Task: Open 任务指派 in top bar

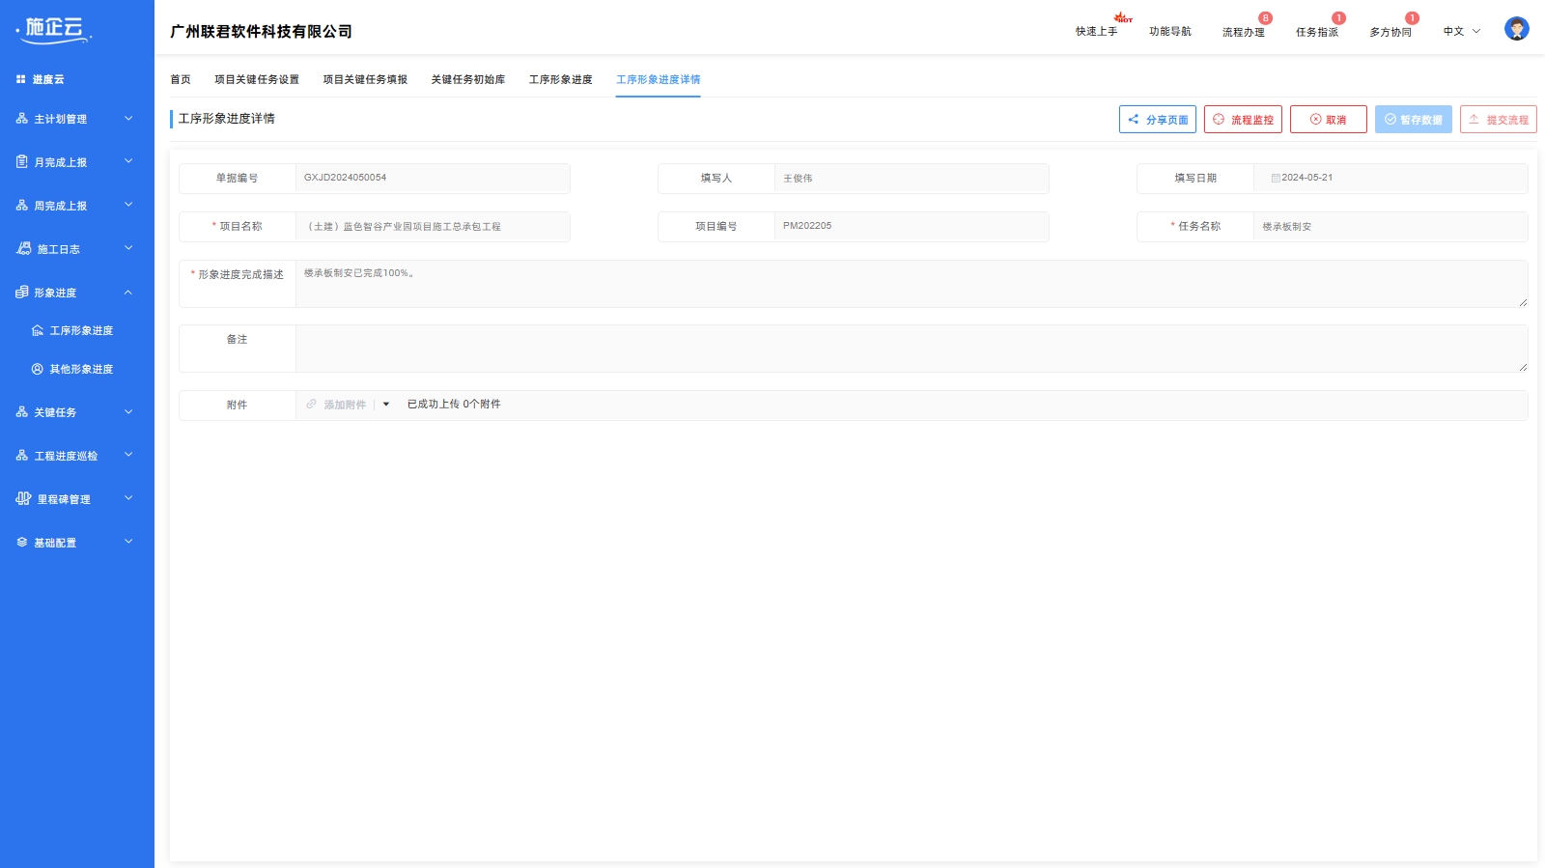Action: pos(1317,32)
